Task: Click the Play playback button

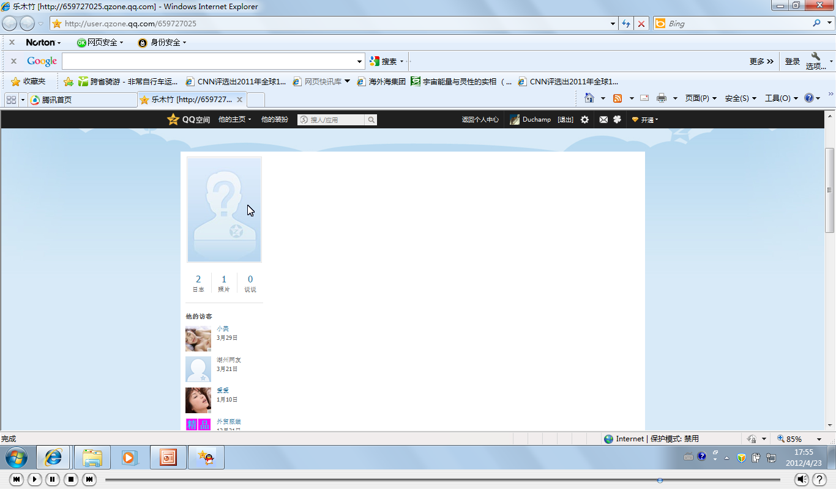Action: [35, 479]
